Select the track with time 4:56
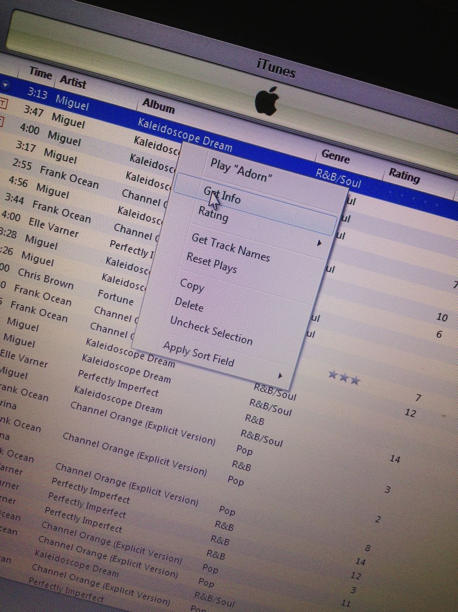This screenshot has height=612, width=458. [x=18, y=181]
